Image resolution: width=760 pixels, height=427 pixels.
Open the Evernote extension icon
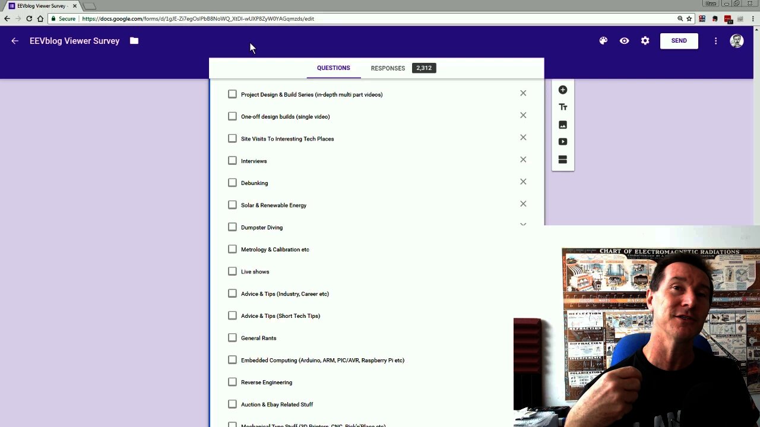tap(715, 18)
